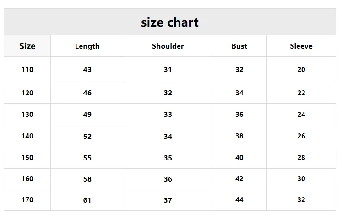Click the size 160 row label

pos(27,179)
